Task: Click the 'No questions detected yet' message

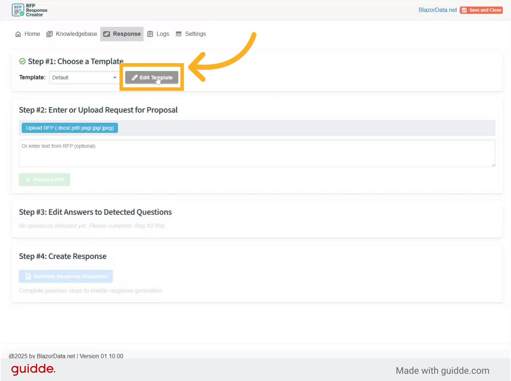Action: point(92,226)
